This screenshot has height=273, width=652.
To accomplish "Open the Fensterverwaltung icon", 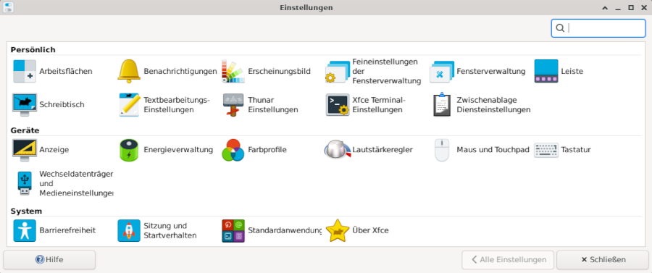I will point(442,72).
